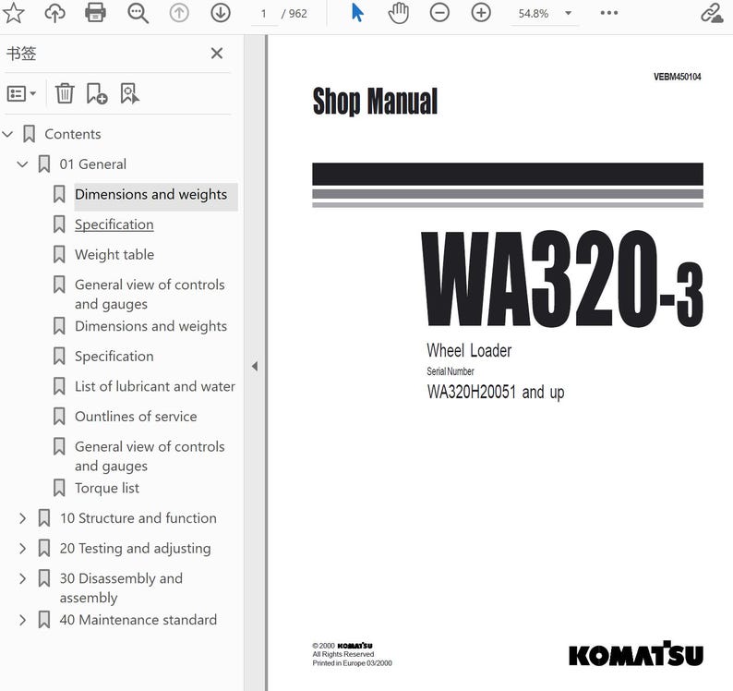This screenshot has width=733, height=691.
Task: Open the underlined Specification bookmark
Action: click(114, 224)
